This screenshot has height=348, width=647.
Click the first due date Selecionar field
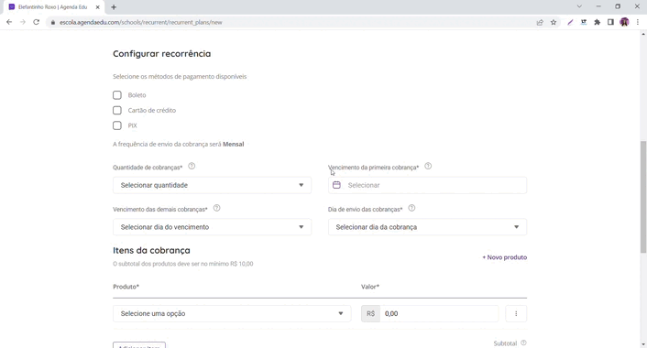click(427, 185)
